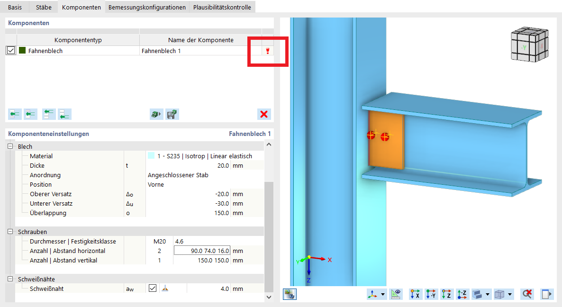
Task: Collapse the Blech section
Action: click(x=10, y=146)
